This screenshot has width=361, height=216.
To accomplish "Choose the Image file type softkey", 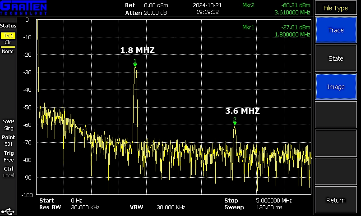I will tap(336, 87).
